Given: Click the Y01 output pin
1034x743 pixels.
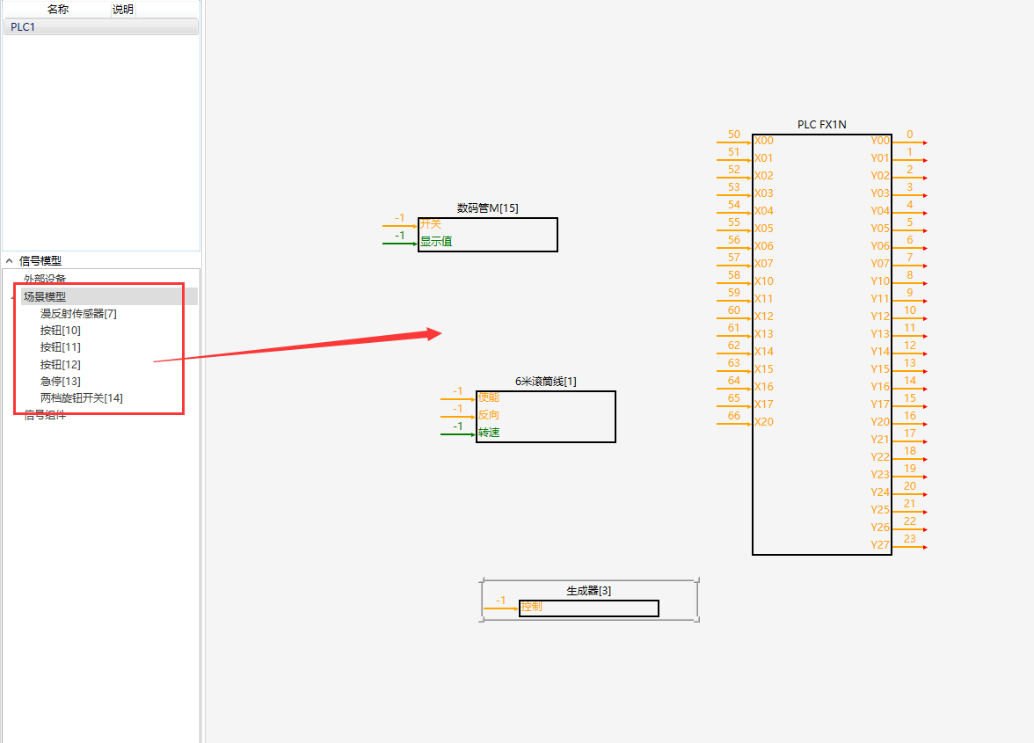Looking at the screenshot, I should (880, 158).
